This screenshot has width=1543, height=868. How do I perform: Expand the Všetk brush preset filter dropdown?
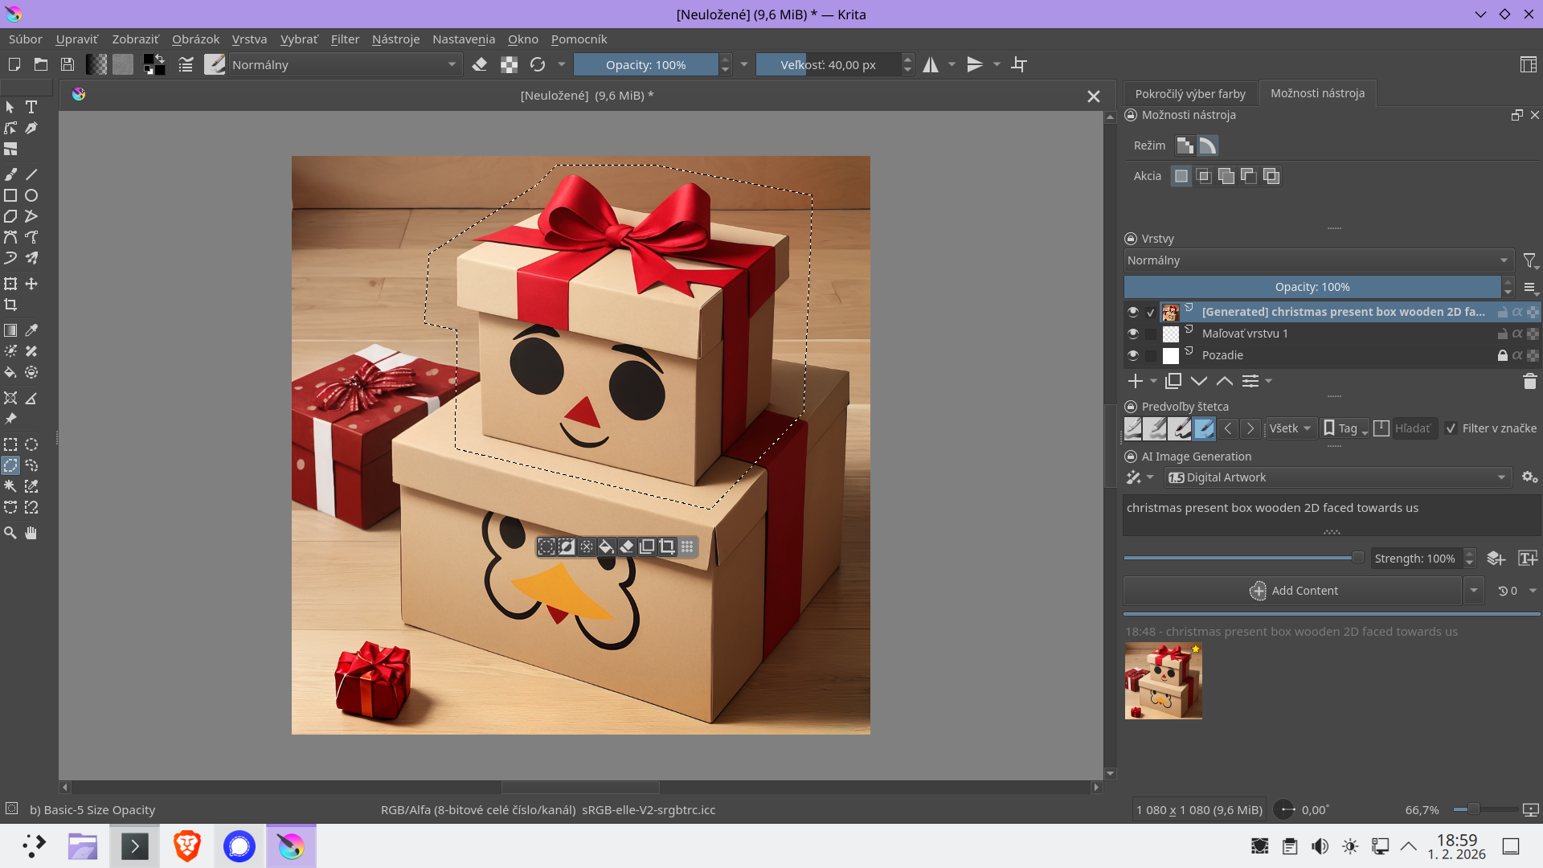point(1291,428)
